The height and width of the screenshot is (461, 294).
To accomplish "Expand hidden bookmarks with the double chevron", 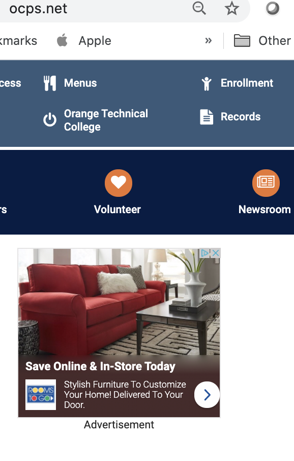I will 209,41.
